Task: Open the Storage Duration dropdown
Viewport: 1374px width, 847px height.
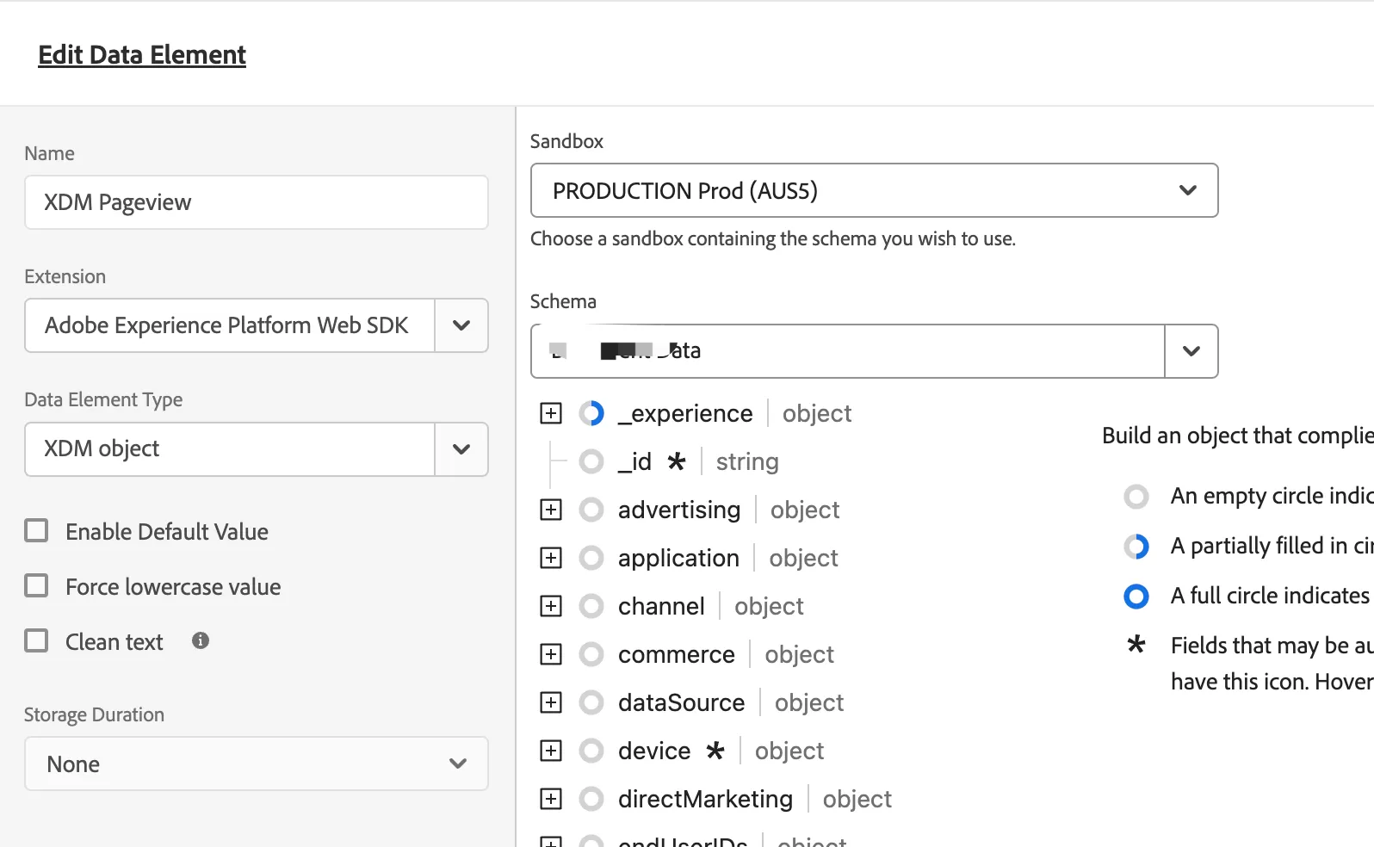Action: point(257,764)
